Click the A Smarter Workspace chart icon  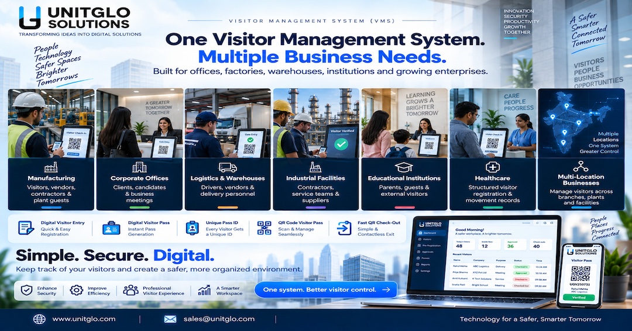point(204,290)
